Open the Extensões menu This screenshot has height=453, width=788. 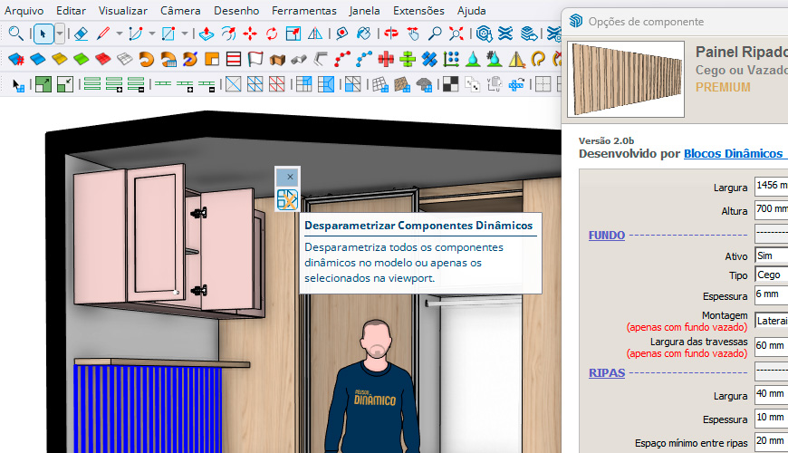418,11
